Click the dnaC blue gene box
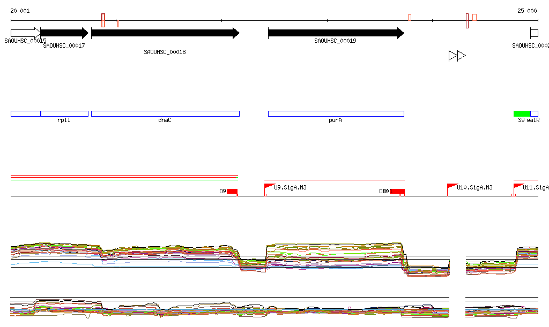Viewport: 549px width, 327px height. (x=165, y=113)
